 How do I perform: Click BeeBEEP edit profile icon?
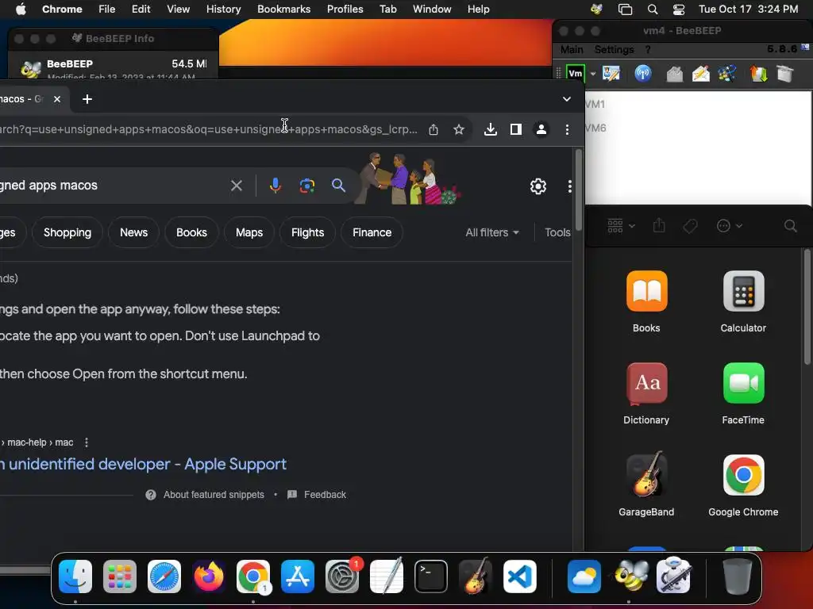[611, 74]
